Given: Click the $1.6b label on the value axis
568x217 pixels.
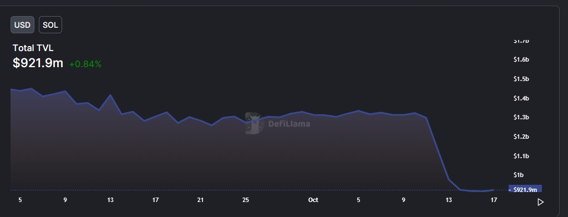Looking at the screenshot, I should (x=521, y=59).
